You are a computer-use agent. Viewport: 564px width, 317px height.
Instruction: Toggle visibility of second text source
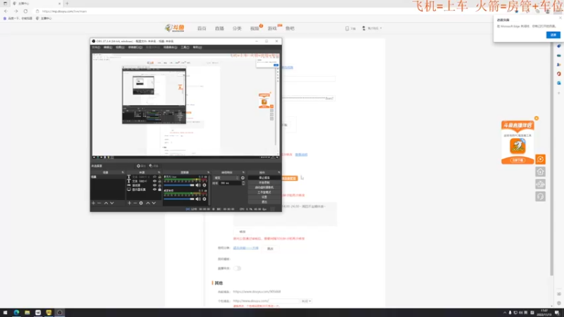[x=154, y=181]
